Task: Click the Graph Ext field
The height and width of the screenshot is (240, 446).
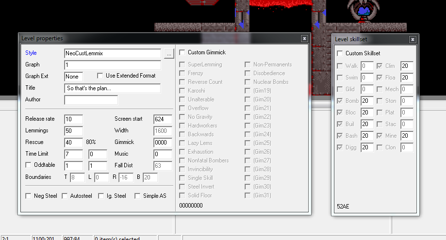Action: (x=74, y=77)
